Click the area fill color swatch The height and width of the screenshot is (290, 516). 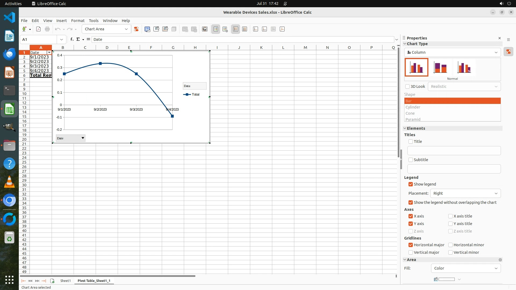446,279
